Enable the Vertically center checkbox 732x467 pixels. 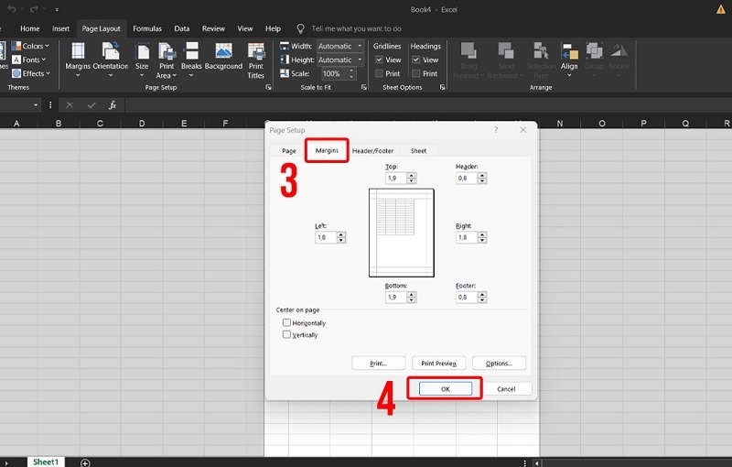pyautogui.click(x=287, y=335)
